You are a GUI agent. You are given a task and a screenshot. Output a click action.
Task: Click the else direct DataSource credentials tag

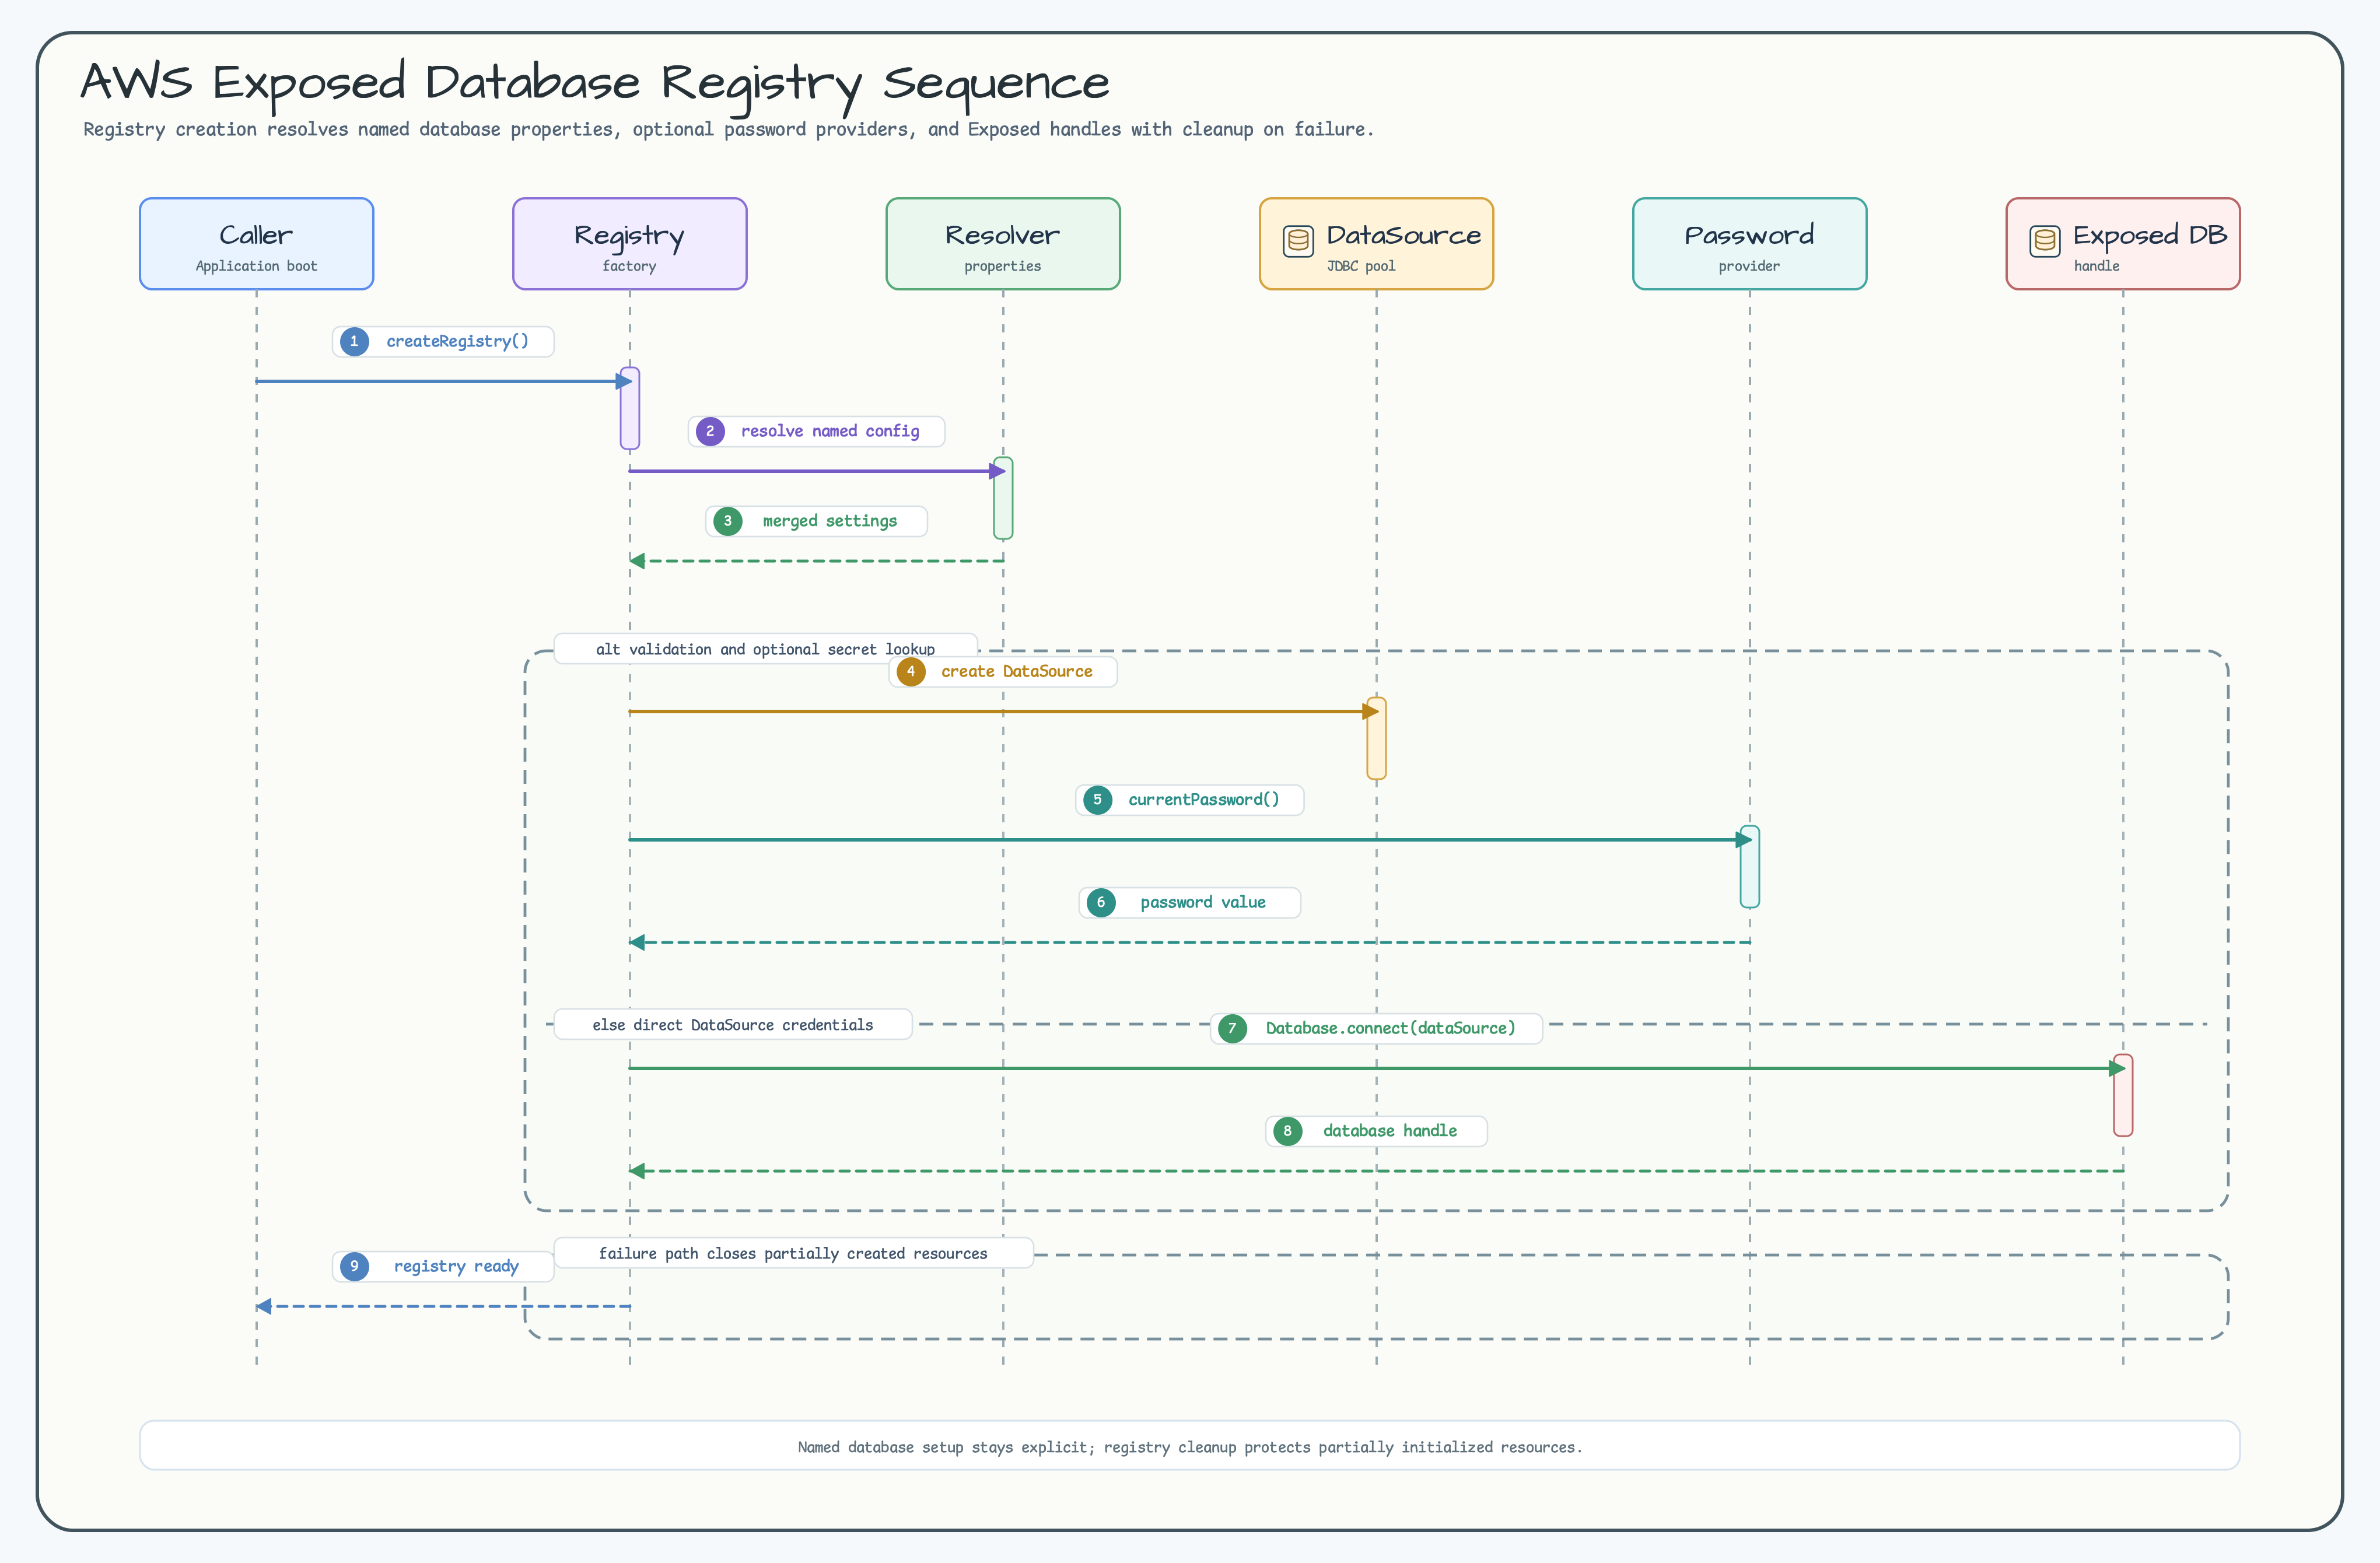(733, 1025)
